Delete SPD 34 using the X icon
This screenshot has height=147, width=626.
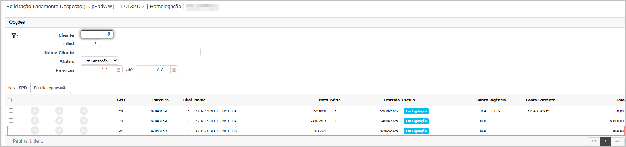tap(84, 131)
